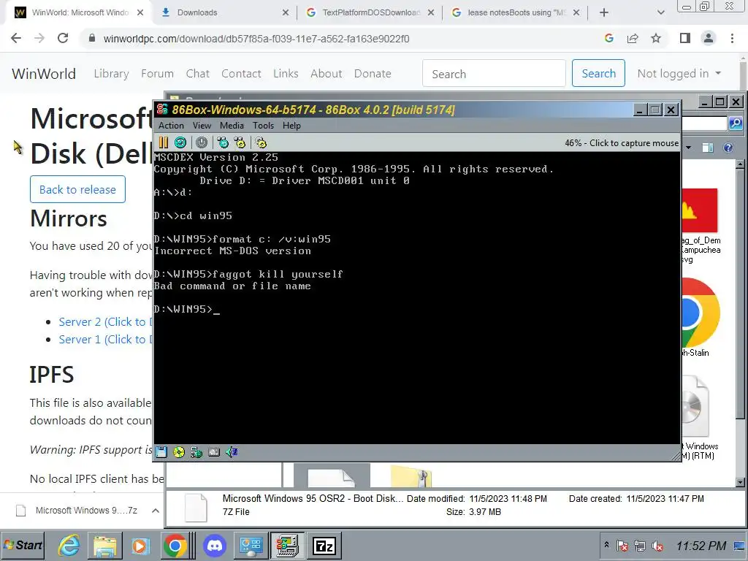The height and width of the screenshot is (561, 748).
Task: Open the Contact nav link
Action: pyautogui.click(x=241, y=74)
